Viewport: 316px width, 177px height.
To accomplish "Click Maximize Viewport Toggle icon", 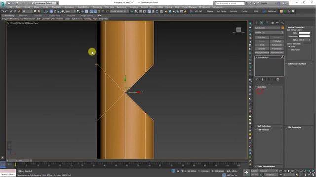I will pos(313,175).
